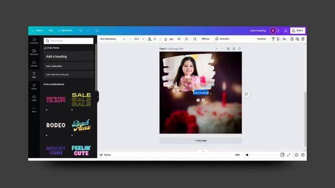Open the File menu

pyautogui.click(x=51, y=30)
